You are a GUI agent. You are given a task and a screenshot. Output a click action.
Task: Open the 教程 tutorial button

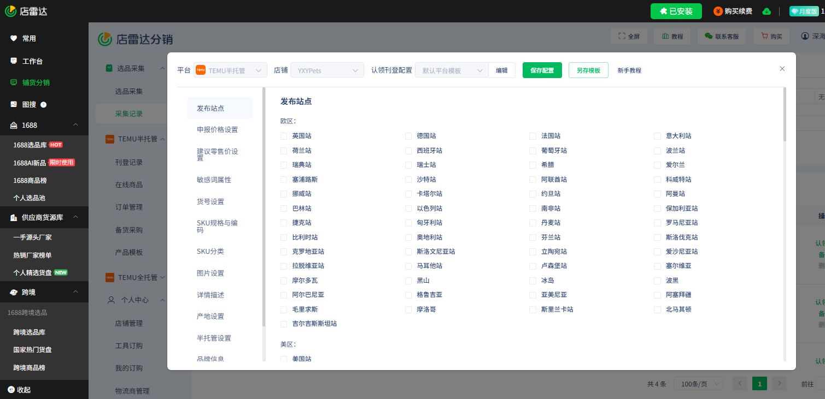tap(672, 37)
